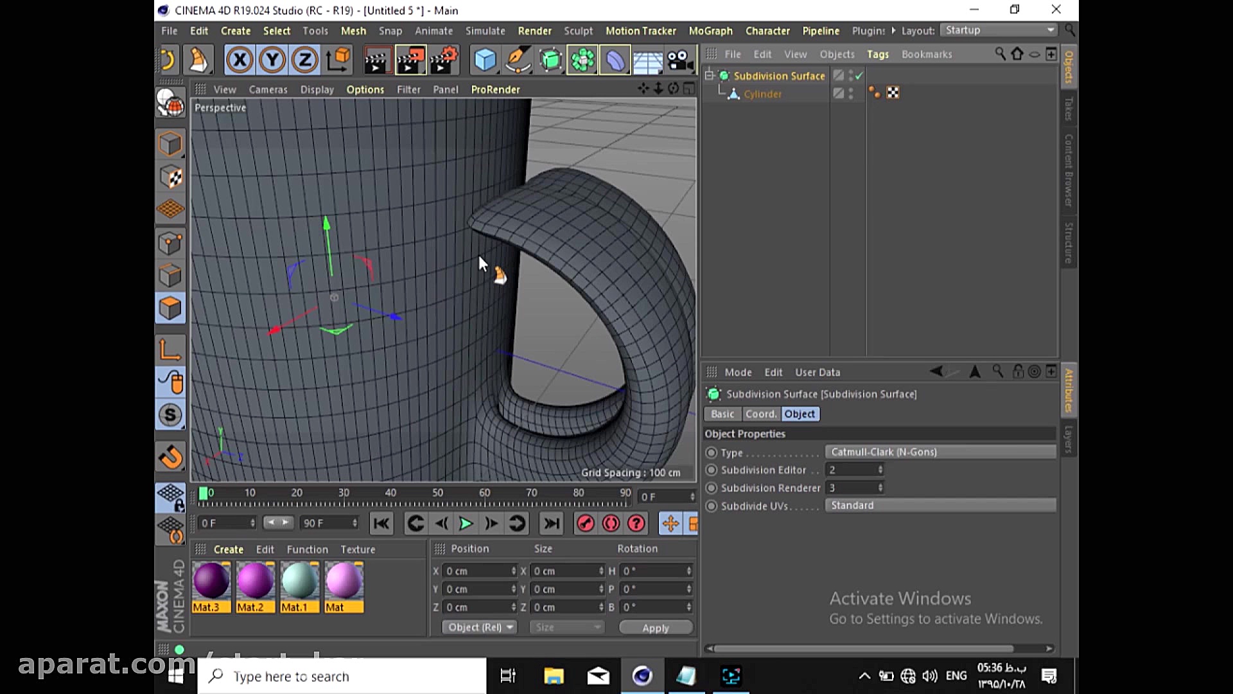Open the MoGraph menu
The height and width of the screenshot is (694, 1233).
710,31
